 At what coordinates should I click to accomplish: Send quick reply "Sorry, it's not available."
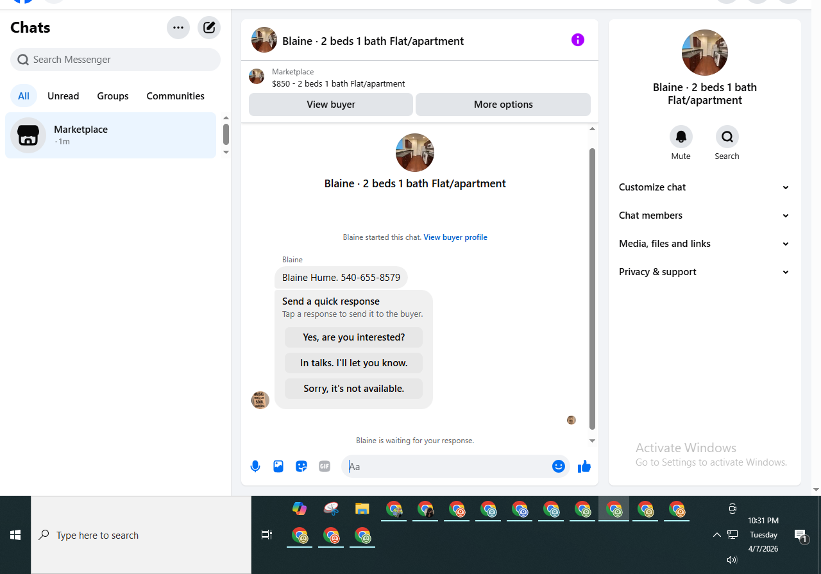(354, 389)
